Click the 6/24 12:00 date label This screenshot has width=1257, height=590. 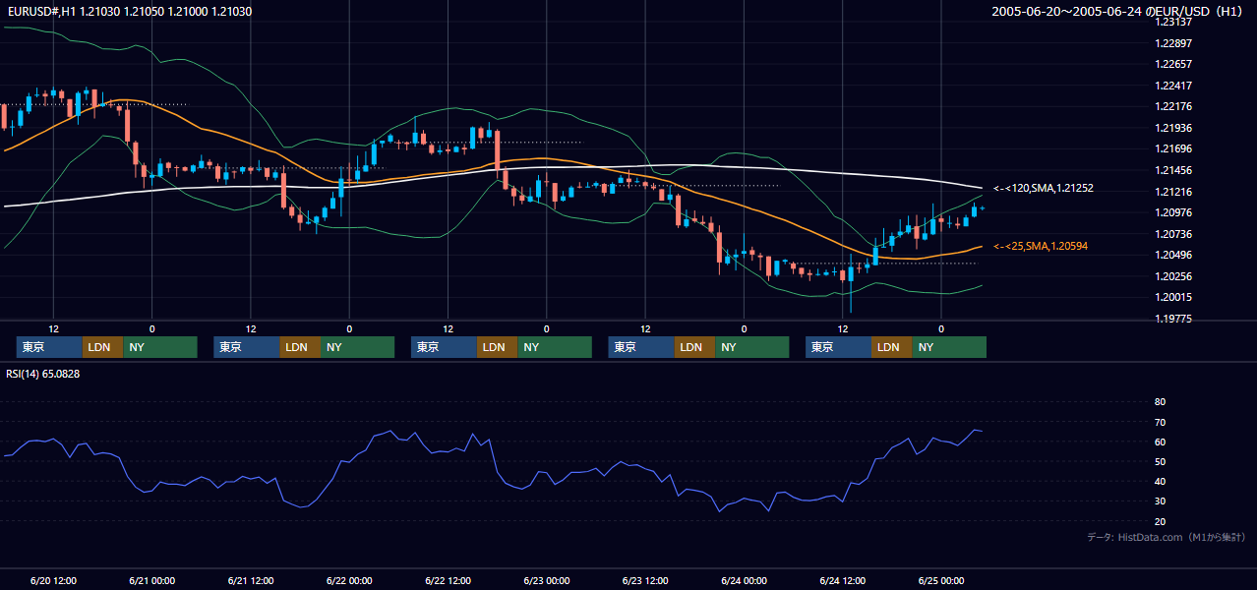click(843, 580)
